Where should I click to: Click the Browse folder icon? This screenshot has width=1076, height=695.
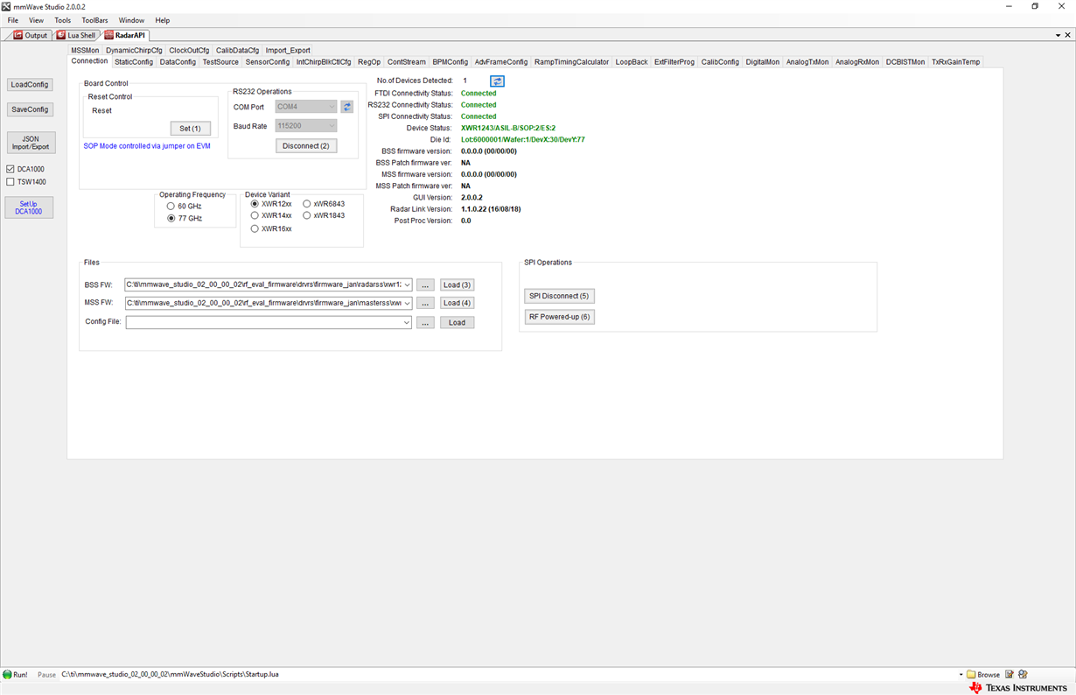coord(972,675)
